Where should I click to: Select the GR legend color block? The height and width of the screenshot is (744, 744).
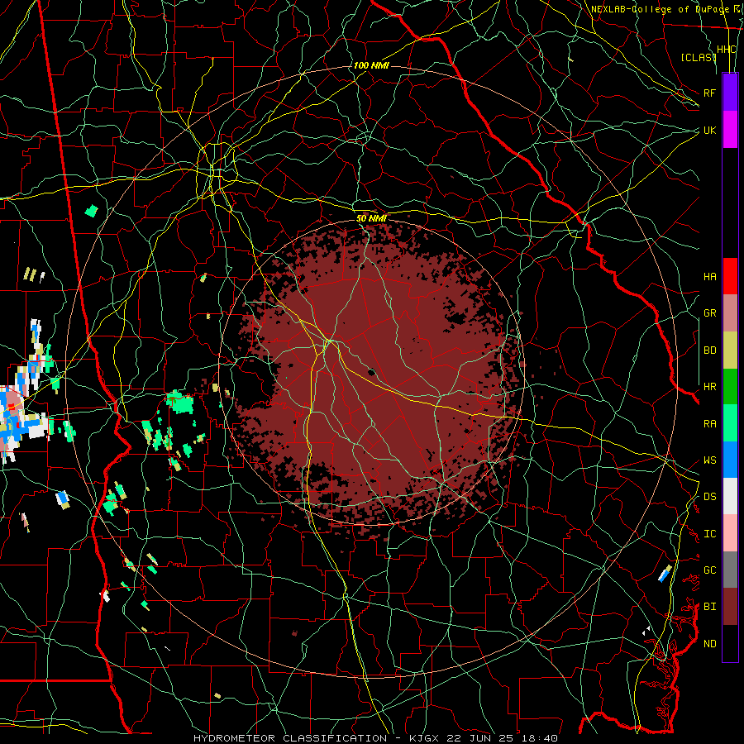click(730, 313)
